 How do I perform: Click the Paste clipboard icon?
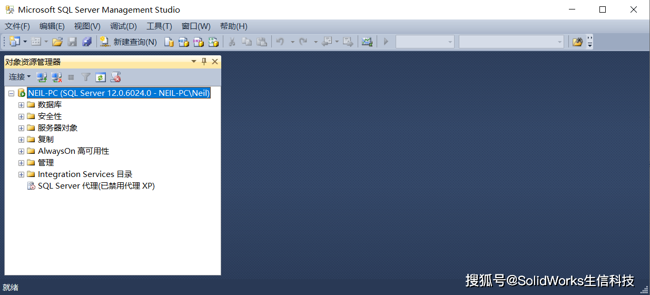pyautogui.click(x=261, y=42)
